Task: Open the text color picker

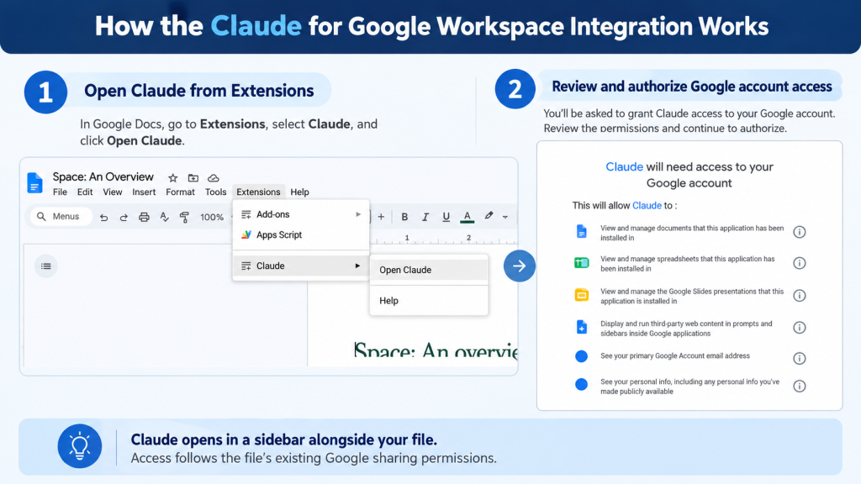Action: (467, 217)
